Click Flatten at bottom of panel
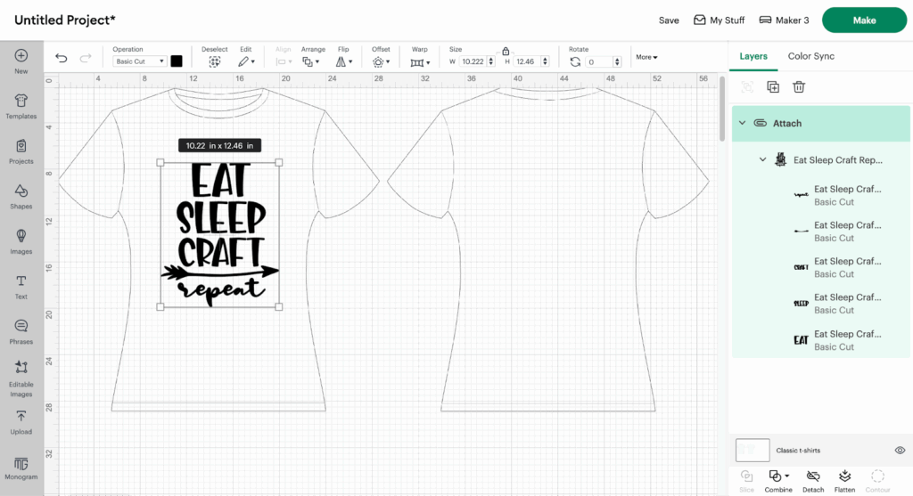 (x=844, y=481)
